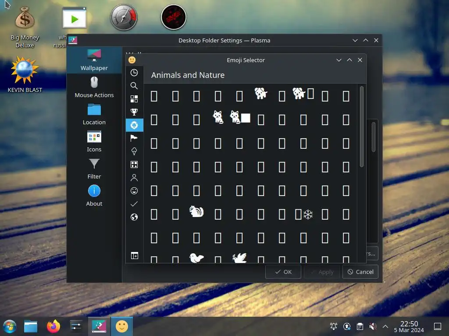Click the sidebar toggle icon at bottom
Image resolution: width=449 pixels, height=336 pixels.
(134, 255)
